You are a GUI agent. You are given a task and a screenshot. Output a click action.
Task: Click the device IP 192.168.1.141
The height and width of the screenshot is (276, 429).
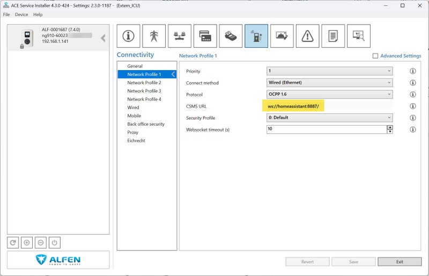(x=55, y=41)
